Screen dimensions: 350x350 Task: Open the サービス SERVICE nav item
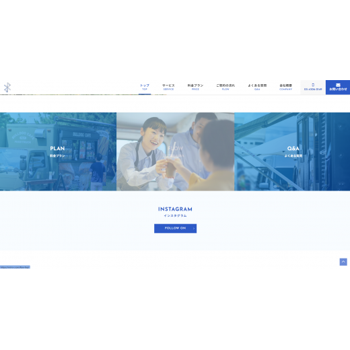(x=168, y=87)
